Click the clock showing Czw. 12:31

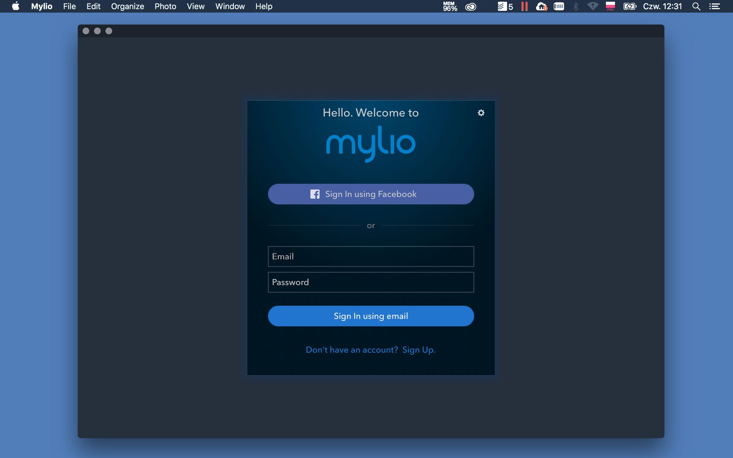coord(663,6)
